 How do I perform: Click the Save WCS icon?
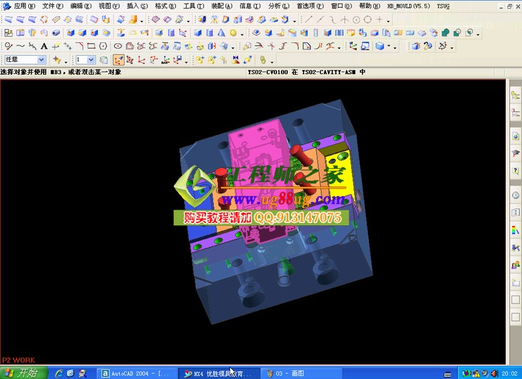178,60
